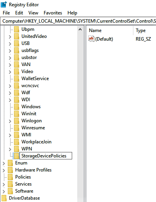Click the tree scroll up arrow
Image resolution: width=156 pixels, height=202 pixels.
(x=80, y=29)
